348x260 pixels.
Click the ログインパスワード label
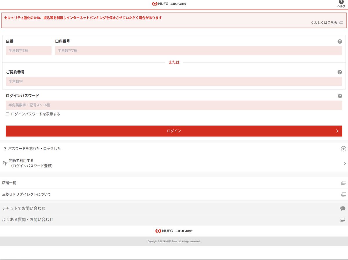(22, 96)
